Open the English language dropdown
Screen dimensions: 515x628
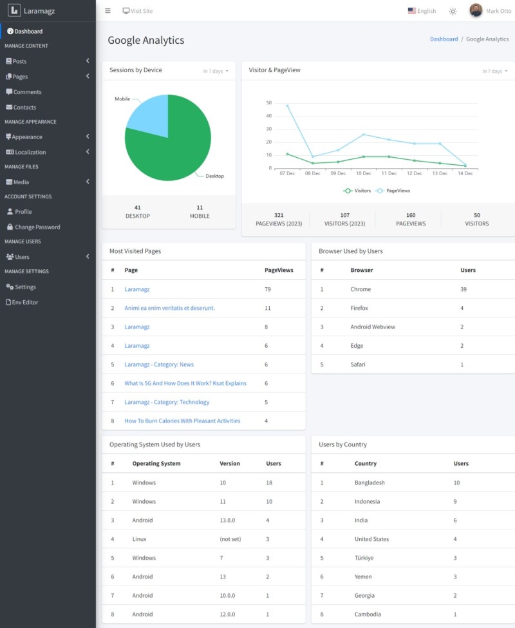(422, 11)
